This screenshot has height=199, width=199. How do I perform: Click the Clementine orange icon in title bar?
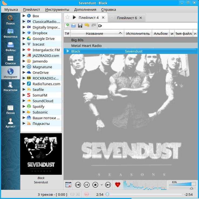pyautogui.click(x=5, y=3)
